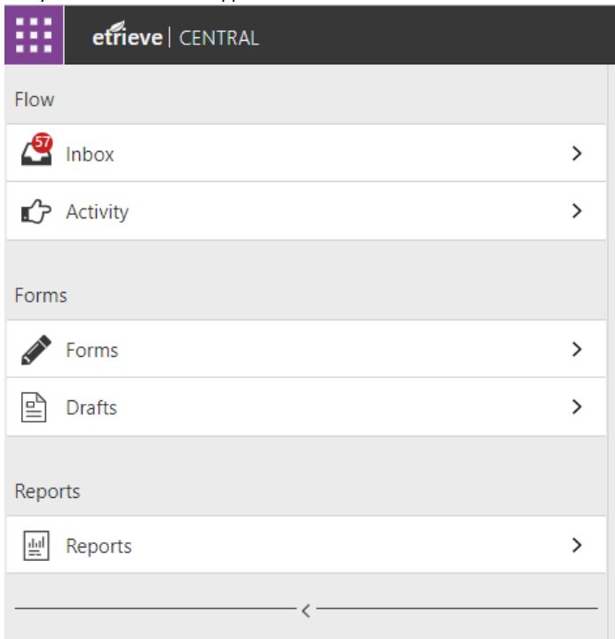615x639 pixels.
Task: Click the red 57 notification badge
Action: click(43, 143)
